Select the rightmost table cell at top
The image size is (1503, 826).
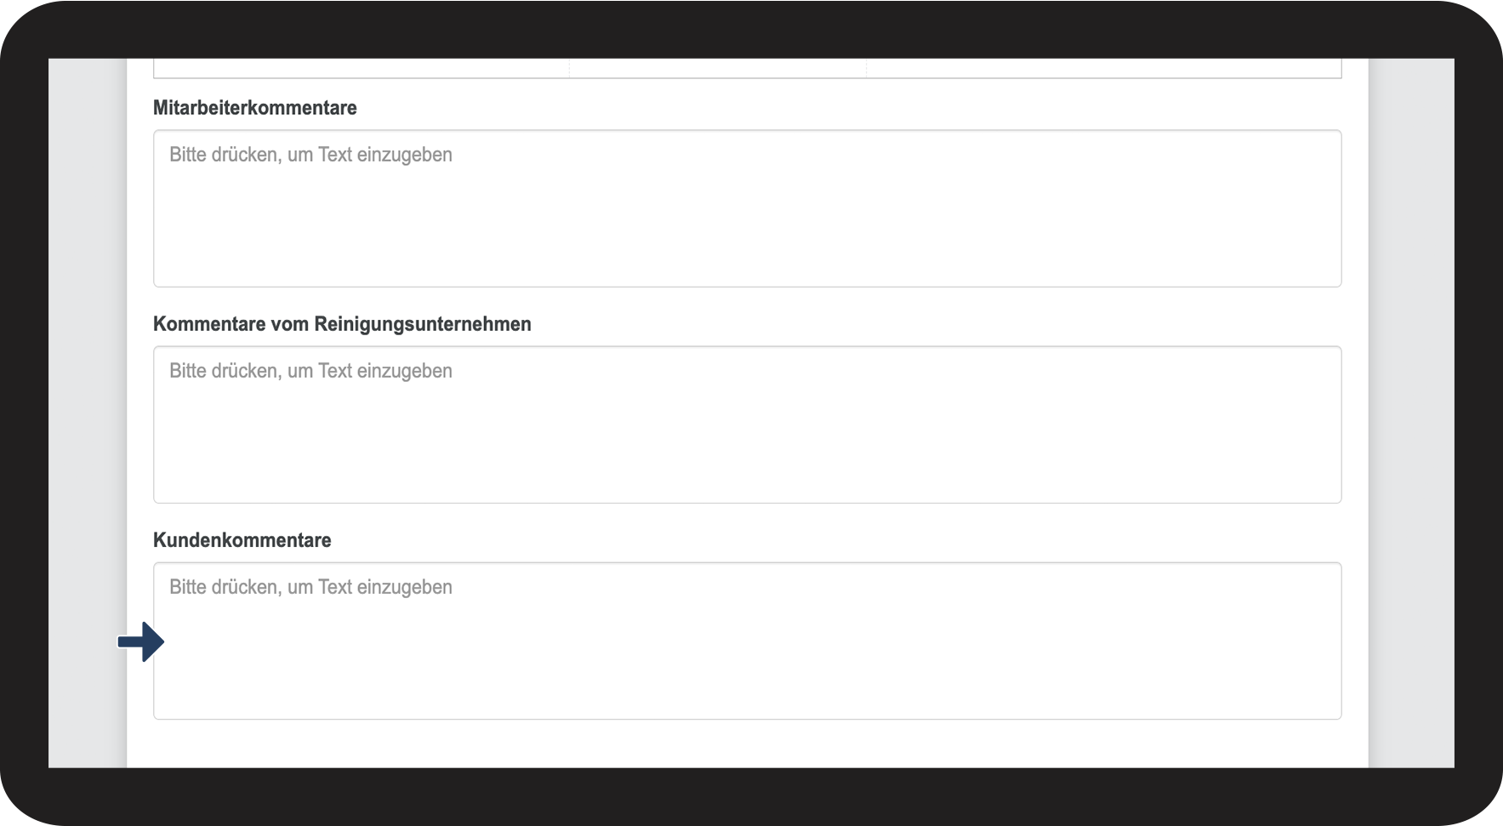tap(1104, 68)
